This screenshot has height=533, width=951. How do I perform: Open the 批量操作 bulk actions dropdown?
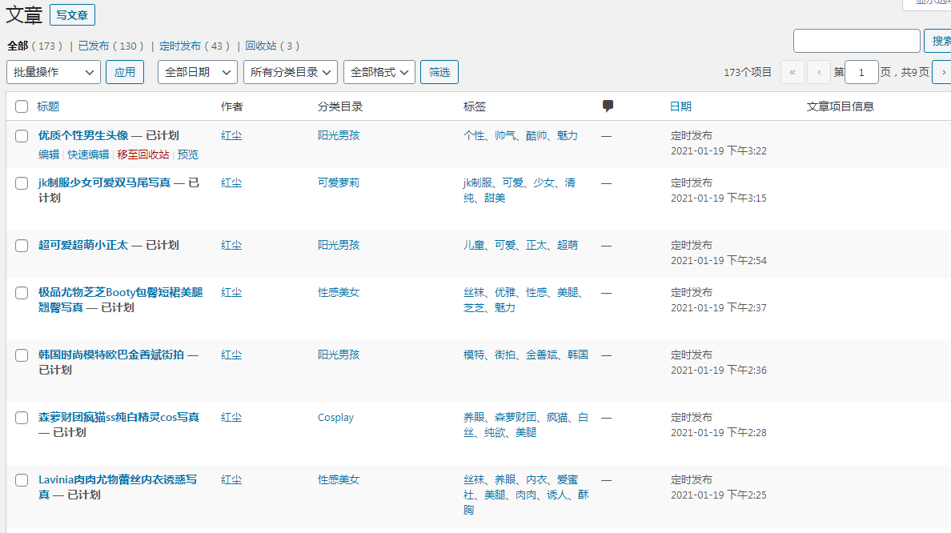click(54, 72)
